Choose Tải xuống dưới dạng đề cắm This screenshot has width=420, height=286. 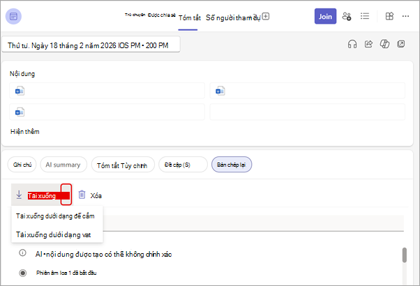(x=55, y=216)
